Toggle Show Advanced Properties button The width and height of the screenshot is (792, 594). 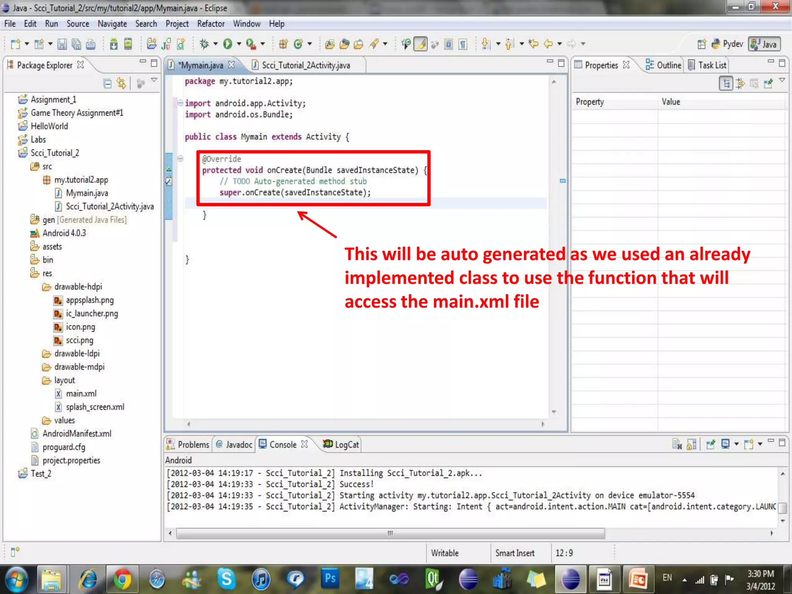740,83
